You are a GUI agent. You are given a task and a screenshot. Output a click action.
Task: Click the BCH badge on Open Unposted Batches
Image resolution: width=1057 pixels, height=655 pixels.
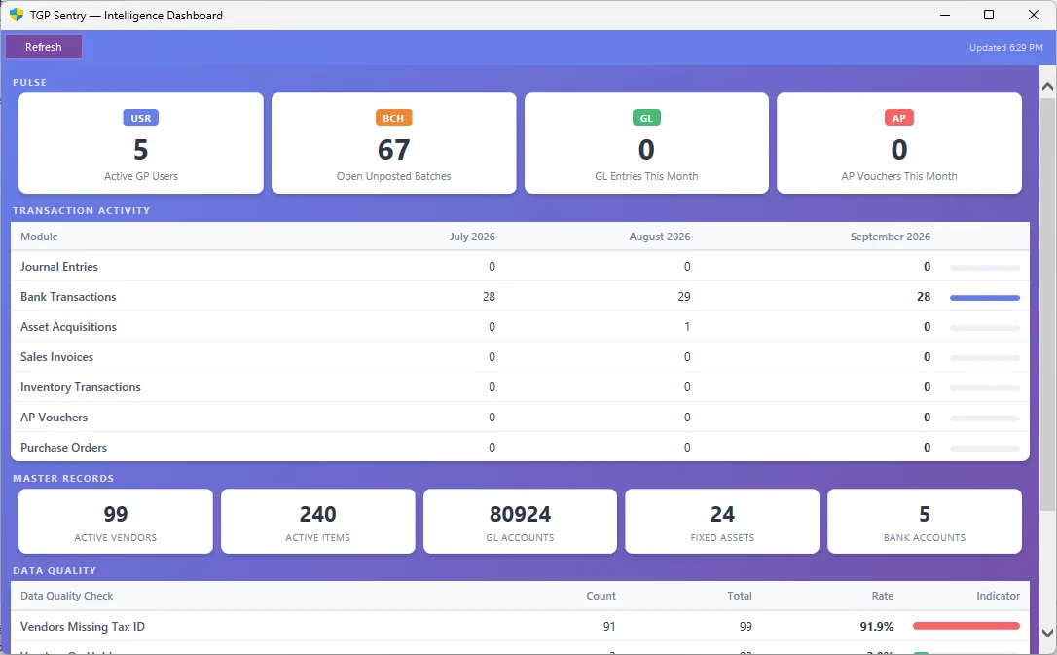pos(393,118)
